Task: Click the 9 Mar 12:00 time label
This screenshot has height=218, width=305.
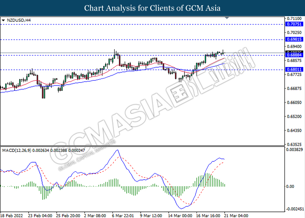Action: click(x=151, y=215)
